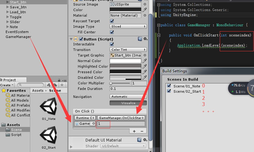254x152 pixels.
Task: Expand Save_btn in Hierarchy
Action: point(7,7)
